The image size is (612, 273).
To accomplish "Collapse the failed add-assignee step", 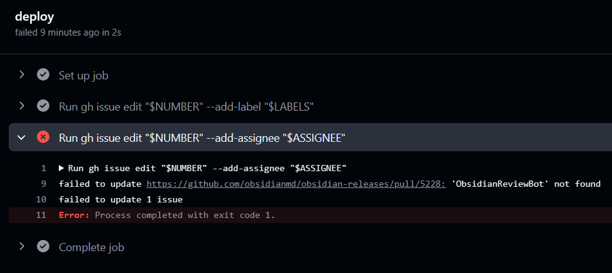I will pyautogui.click(x=22, y=137).
